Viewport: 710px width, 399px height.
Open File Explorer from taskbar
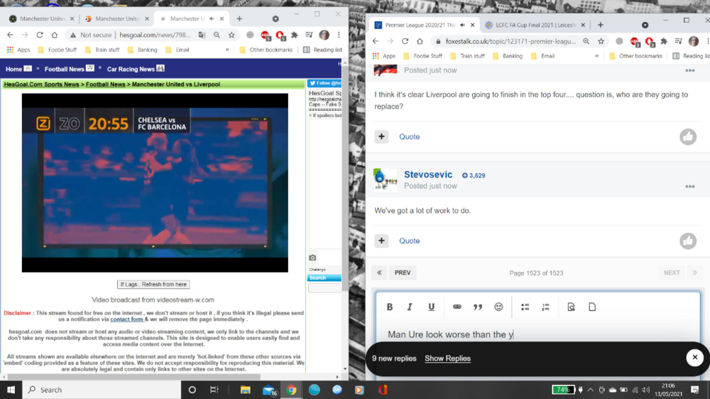tap(245, 390)
